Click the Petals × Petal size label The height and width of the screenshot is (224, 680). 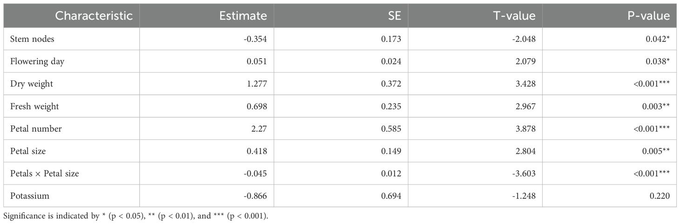(44, 174)
